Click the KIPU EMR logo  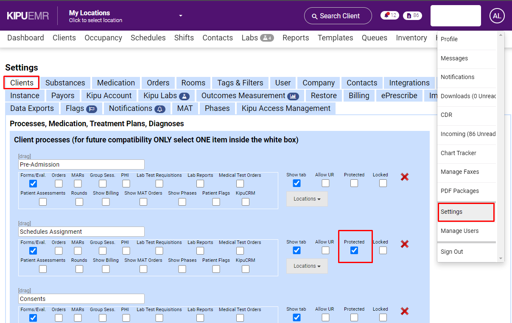(x=28, y=16)
